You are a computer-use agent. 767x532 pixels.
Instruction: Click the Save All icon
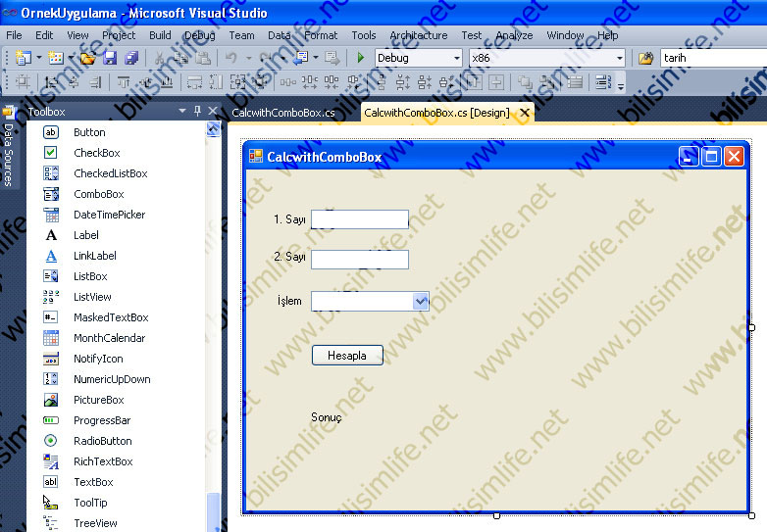131,58
